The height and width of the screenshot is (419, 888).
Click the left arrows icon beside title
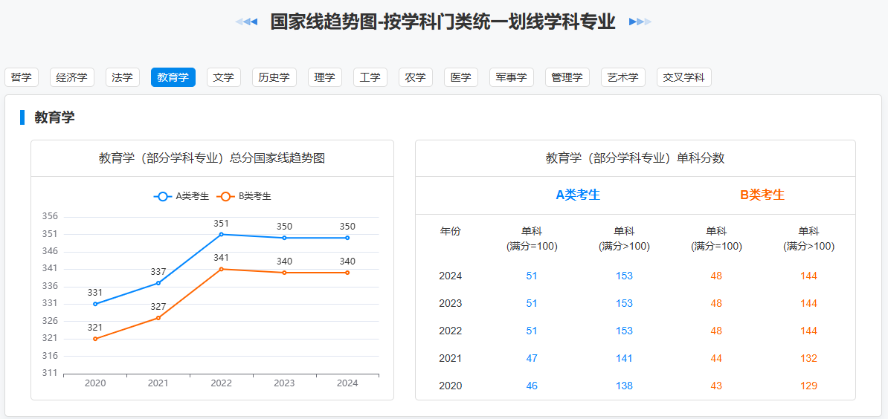[x=246, y=22]
